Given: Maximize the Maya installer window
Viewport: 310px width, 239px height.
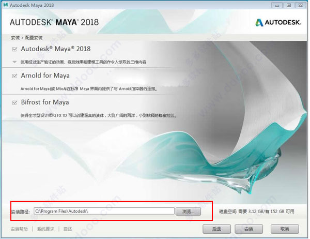Looking at the screenshot, I should click(289, 5).
